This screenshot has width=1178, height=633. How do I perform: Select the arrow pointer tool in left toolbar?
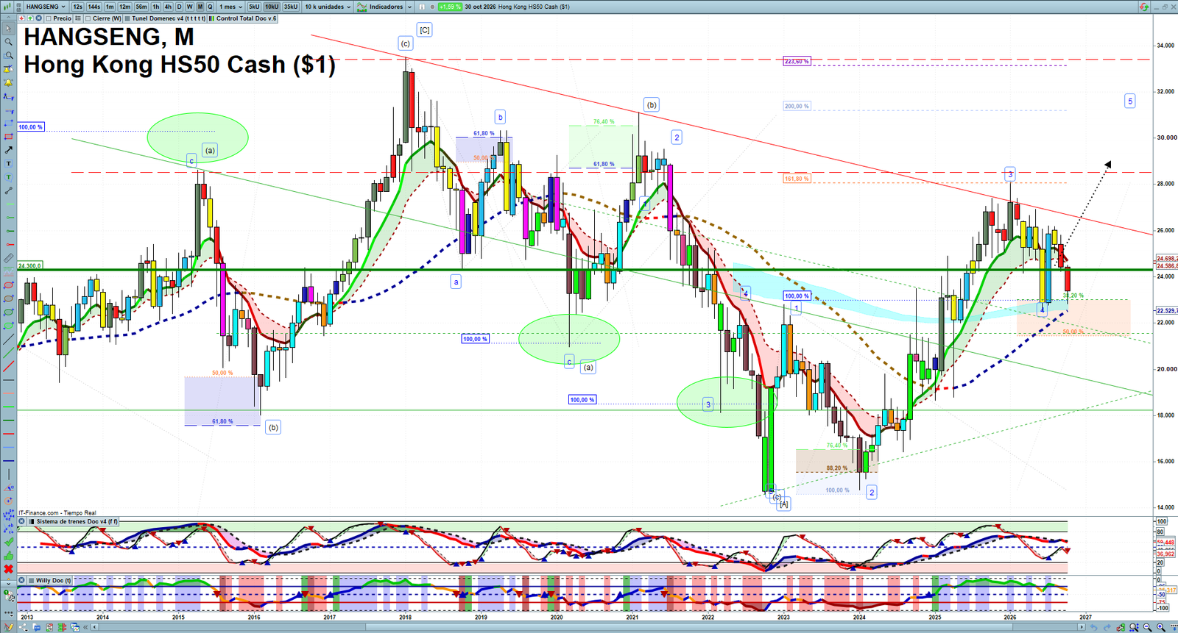click(x=8, y=29)
